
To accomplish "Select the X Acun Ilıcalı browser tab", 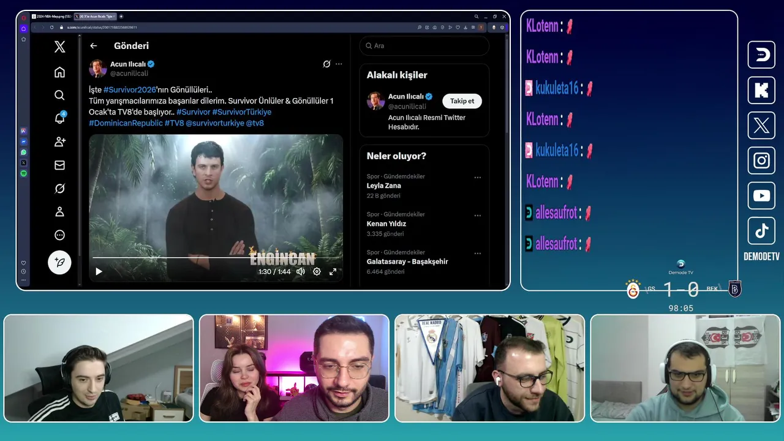I will point(95,17).
